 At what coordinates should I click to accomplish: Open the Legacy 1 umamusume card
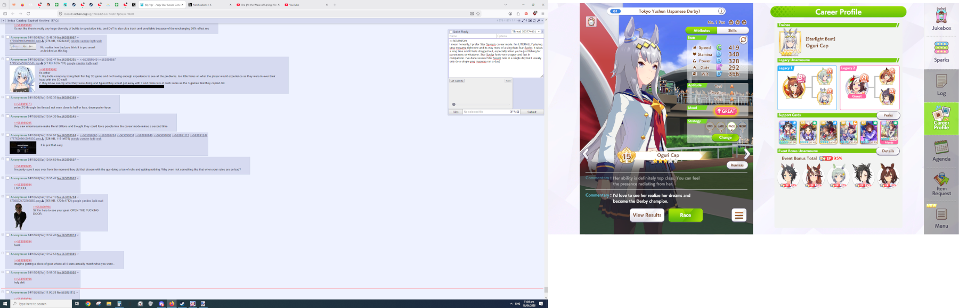click(807, 88)
